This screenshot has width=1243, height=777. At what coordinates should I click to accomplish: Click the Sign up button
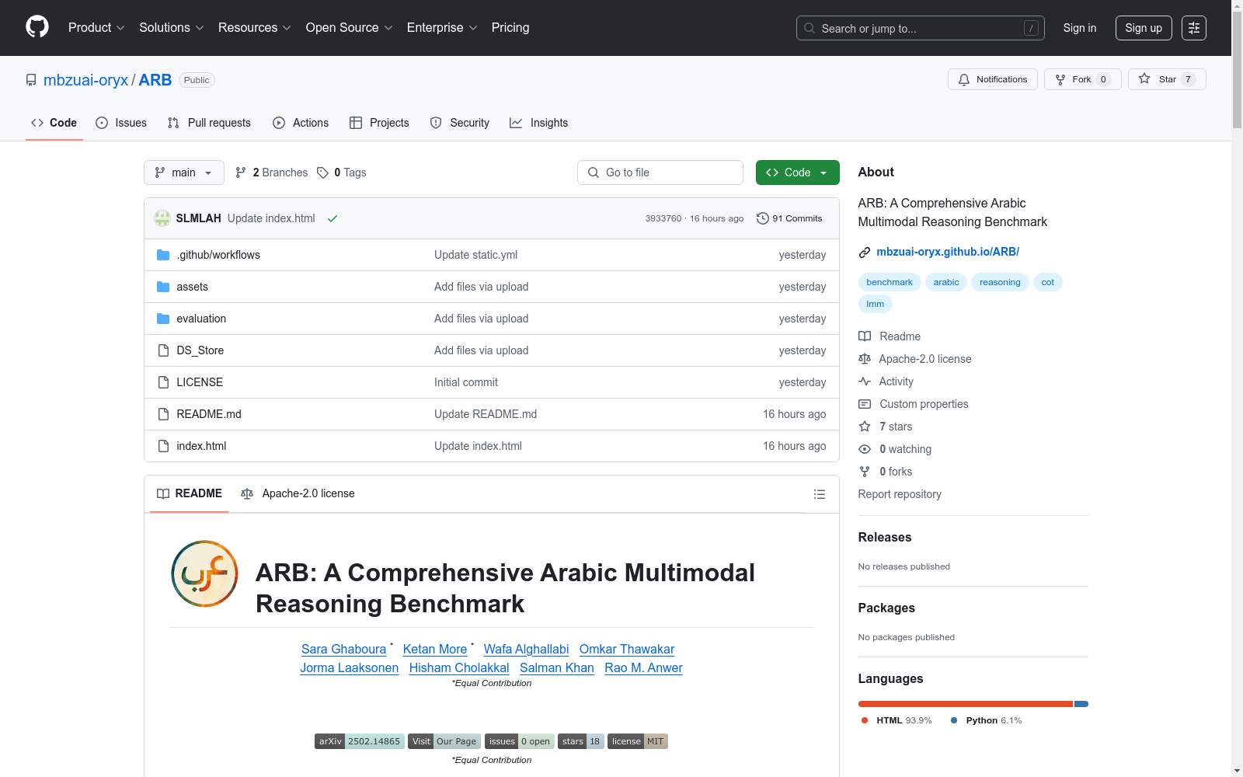(x=1144, y=28)
